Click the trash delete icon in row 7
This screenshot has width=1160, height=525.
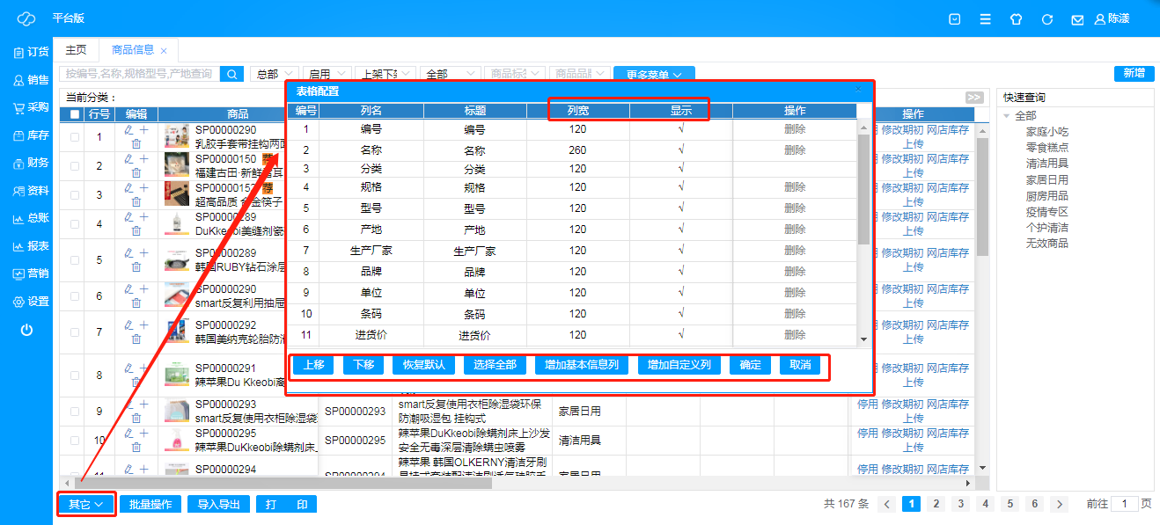(x=136, y=339)
